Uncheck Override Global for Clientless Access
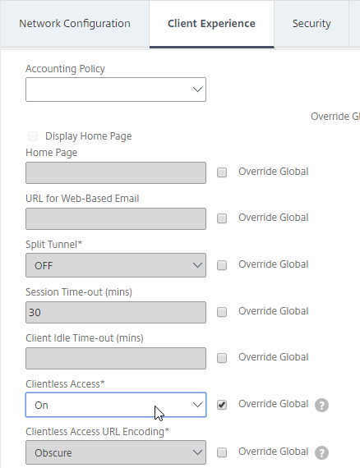The width and height of the screenshot is (360, 468). point(222,405)
